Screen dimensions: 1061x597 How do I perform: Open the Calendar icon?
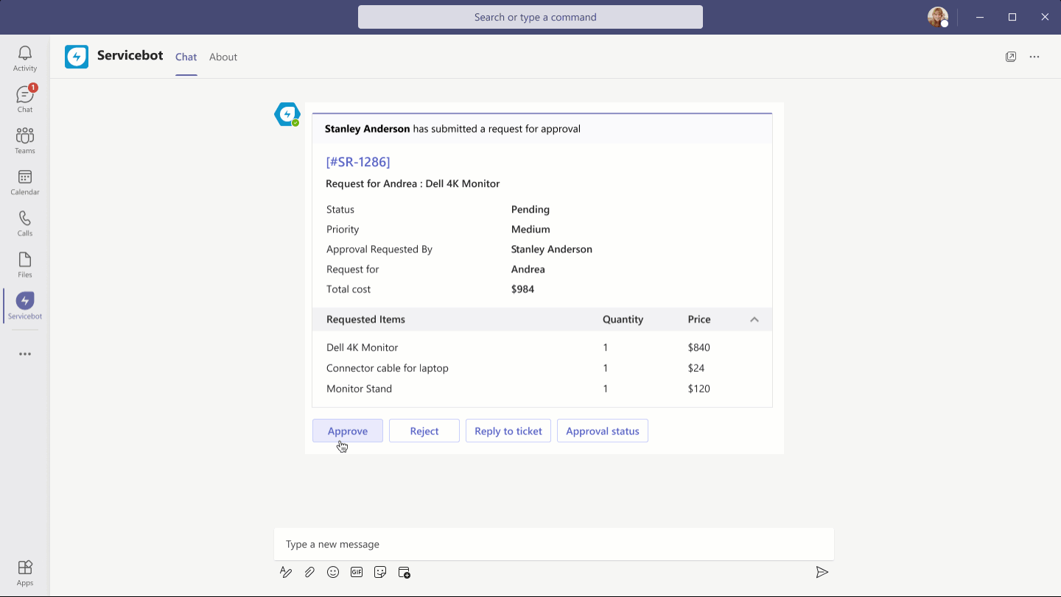pos(25,182)
